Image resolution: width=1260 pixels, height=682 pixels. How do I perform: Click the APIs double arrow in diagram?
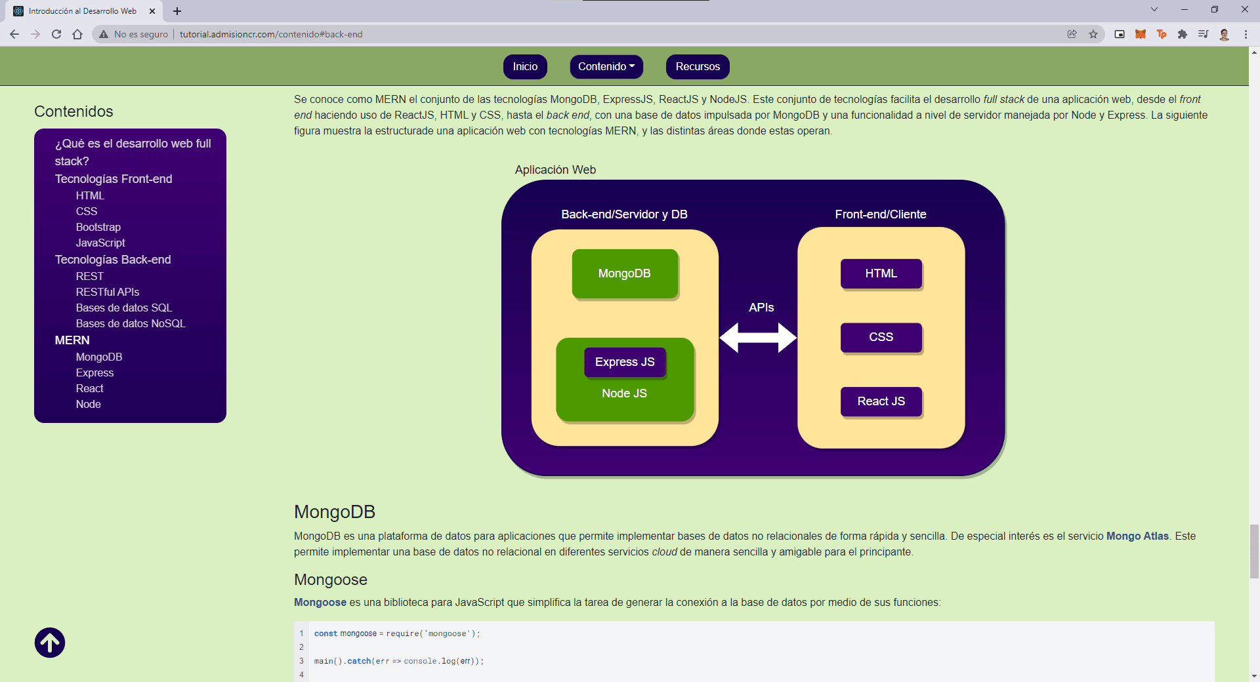758,338
